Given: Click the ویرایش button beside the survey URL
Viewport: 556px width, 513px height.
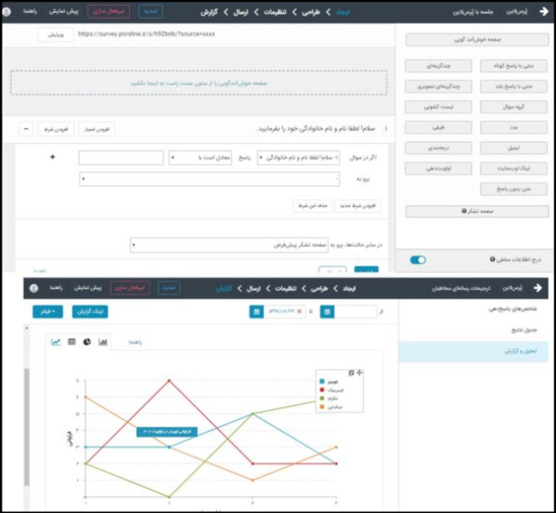Looking at the screenshot, I should tap(56, 35).
